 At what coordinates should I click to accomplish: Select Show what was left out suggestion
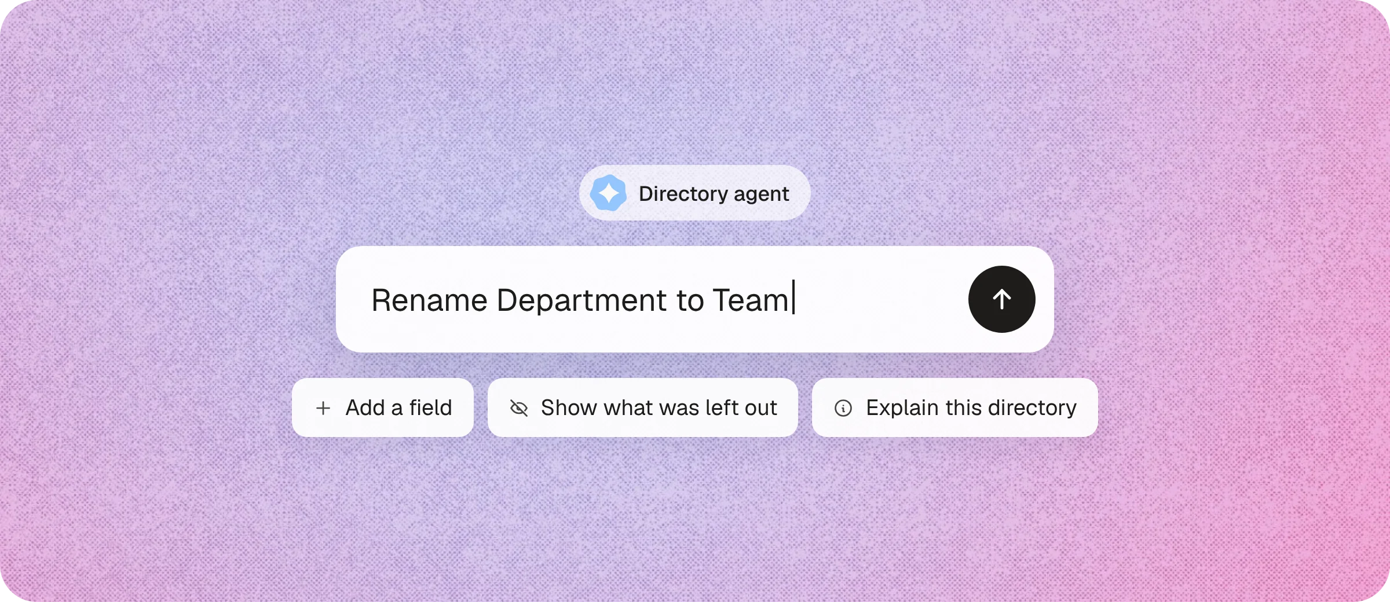coord(643,408)
